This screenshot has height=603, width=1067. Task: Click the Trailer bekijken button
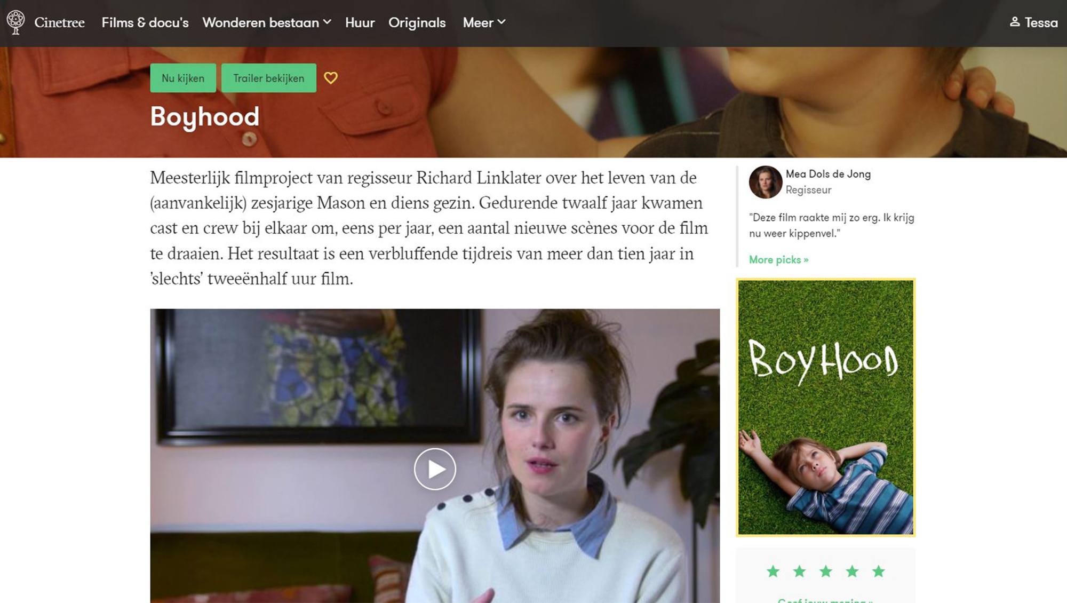point(269,78)
